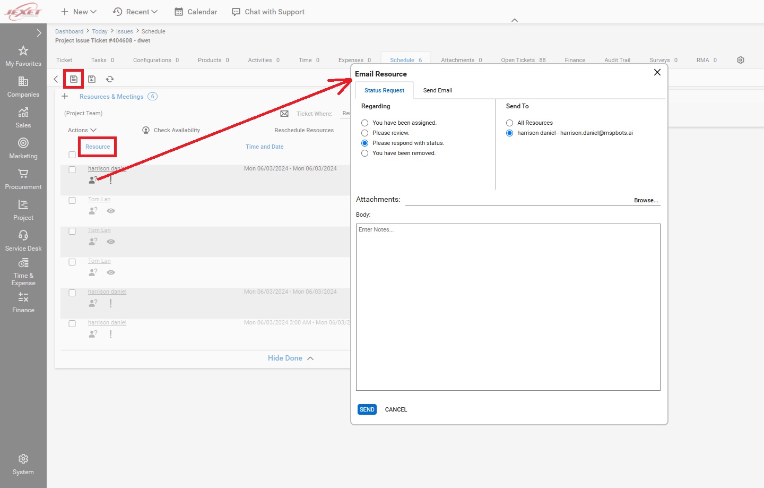764x488 pixels.
Task: Open the New dropdown in top bar
Action: tap(79, 12)
